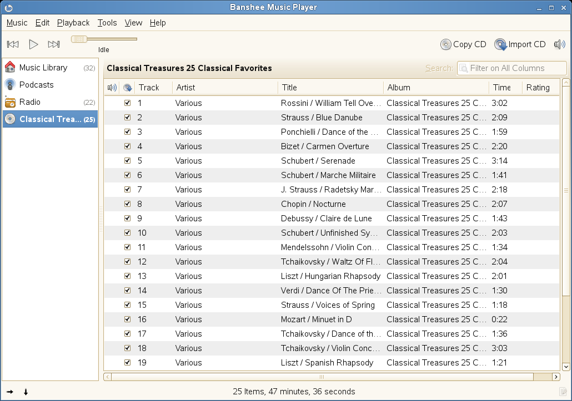Open the Music menu
572x401 pixels.
click(x=17, y=23)
